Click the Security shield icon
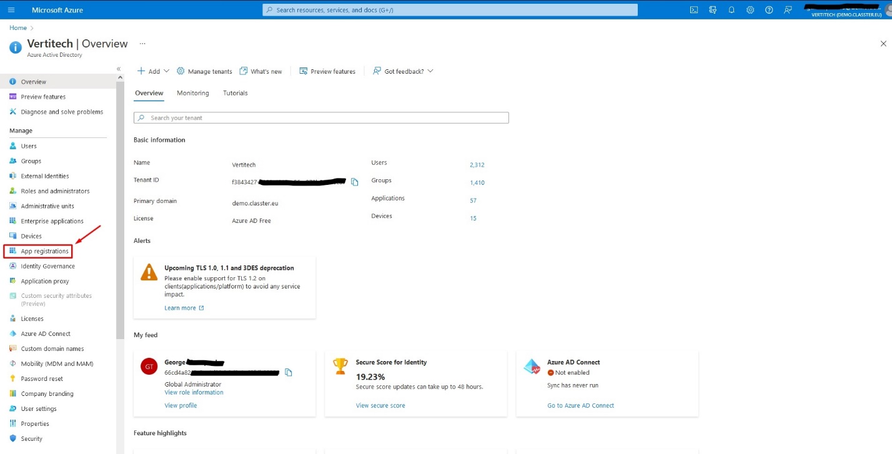Viewport: 892px width, 454px height. (13, 438)
